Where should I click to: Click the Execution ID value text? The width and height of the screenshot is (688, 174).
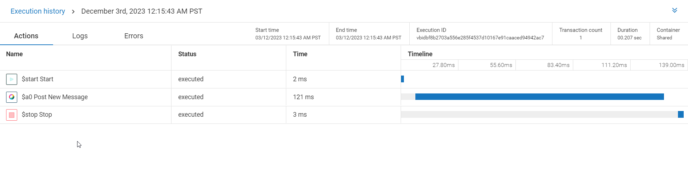[x=480, y=38]
